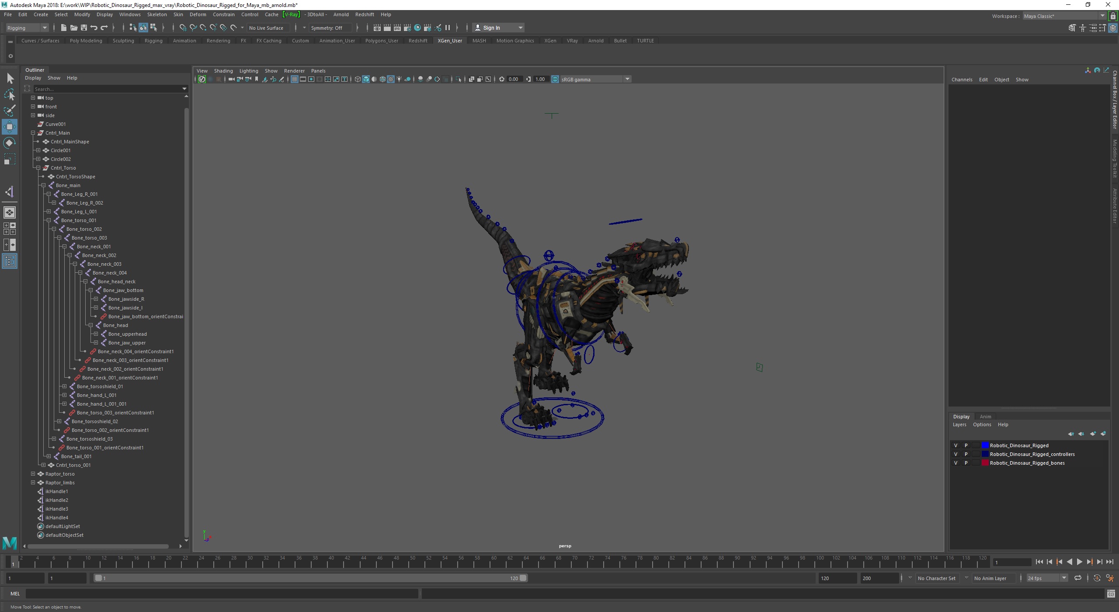Toggle visibility of Robotic_Dinosaur_Rigged_controllers layer
Screen dimensions: 1119x612
(x=956, y=454)
